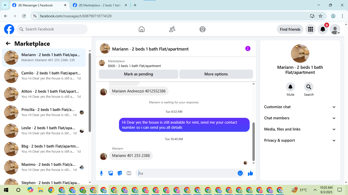Click Mariann avatar beside last message

[x=103, y=156]
